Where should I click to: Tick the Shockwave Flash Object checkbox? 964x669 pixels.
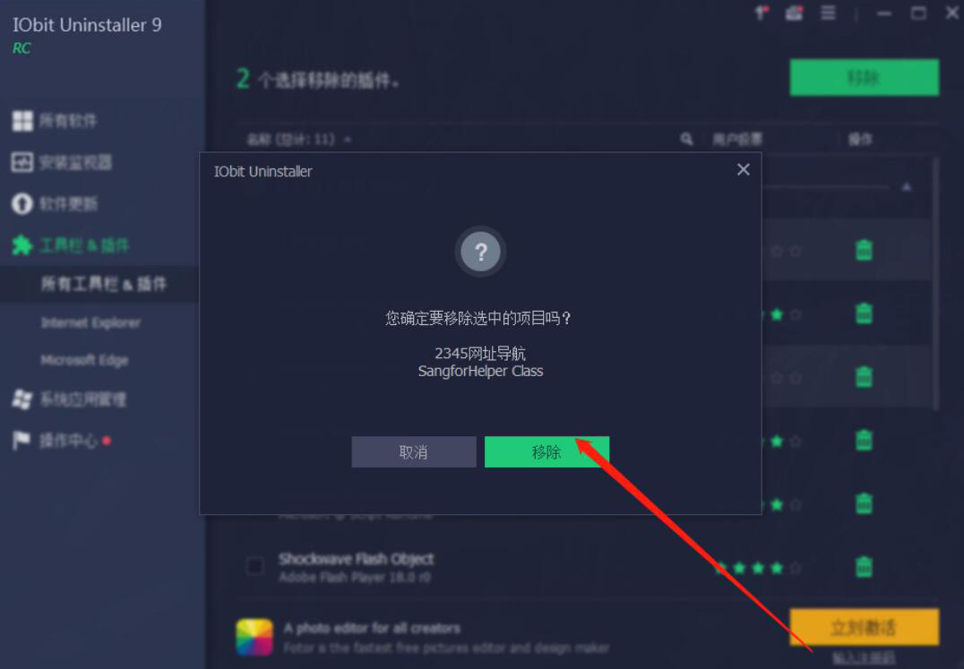pyautogui.click(x=254, y=566)
